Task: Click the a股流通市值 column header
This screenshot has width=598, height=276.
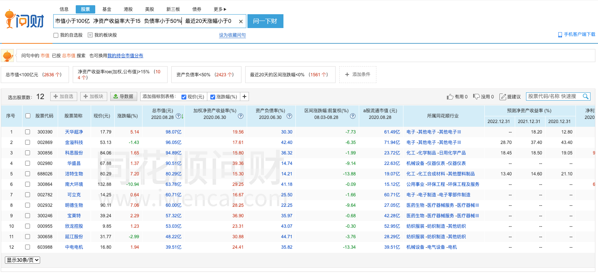Action: [380, 116]
